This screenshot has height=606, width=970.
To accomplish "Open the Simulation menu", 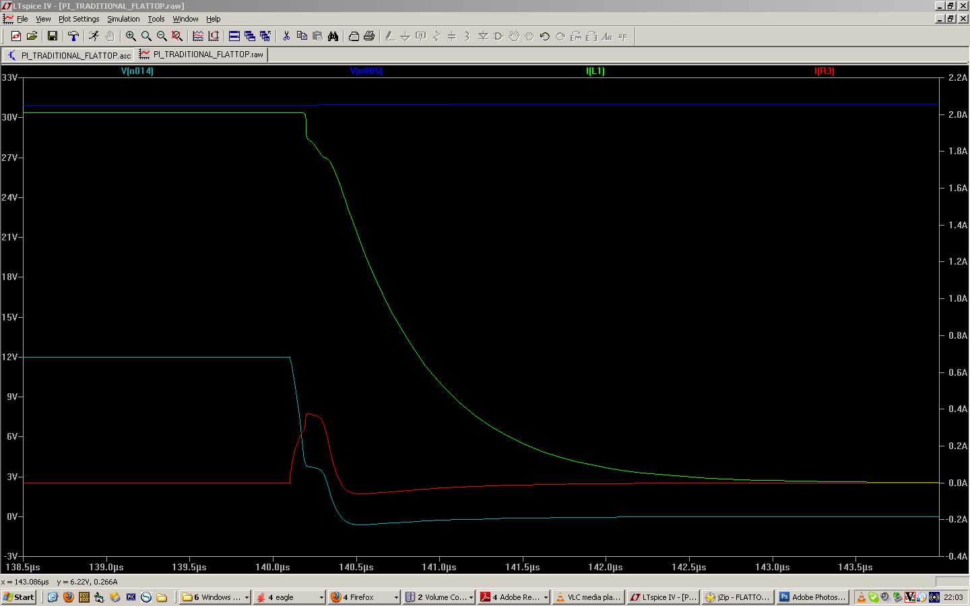I will tap(123, 19).
